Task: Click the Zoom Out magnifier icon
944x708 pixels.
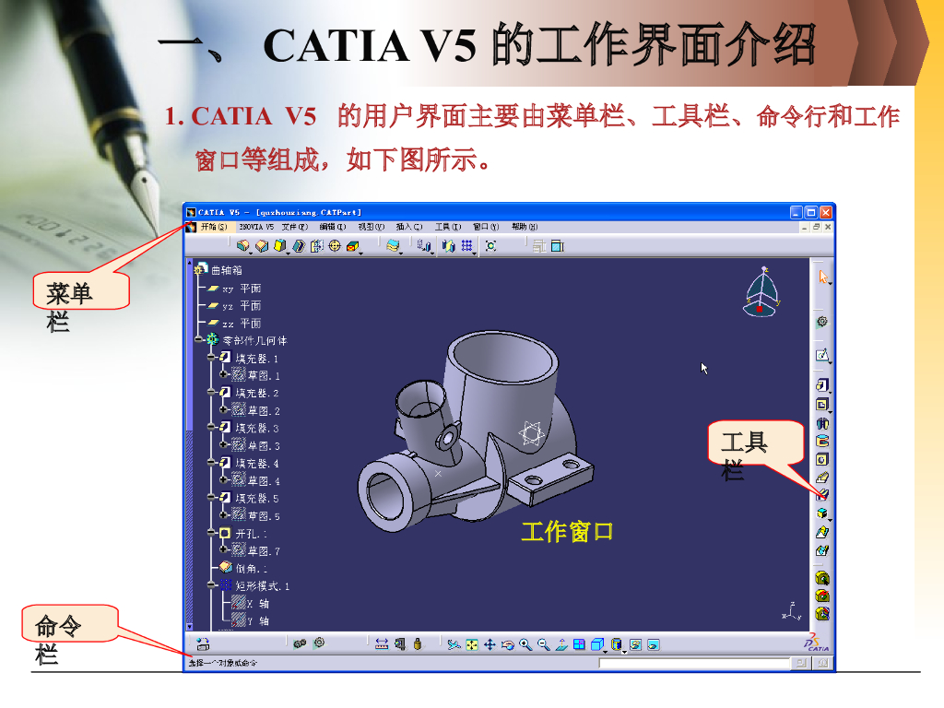Action: click(x=544, y=644)
